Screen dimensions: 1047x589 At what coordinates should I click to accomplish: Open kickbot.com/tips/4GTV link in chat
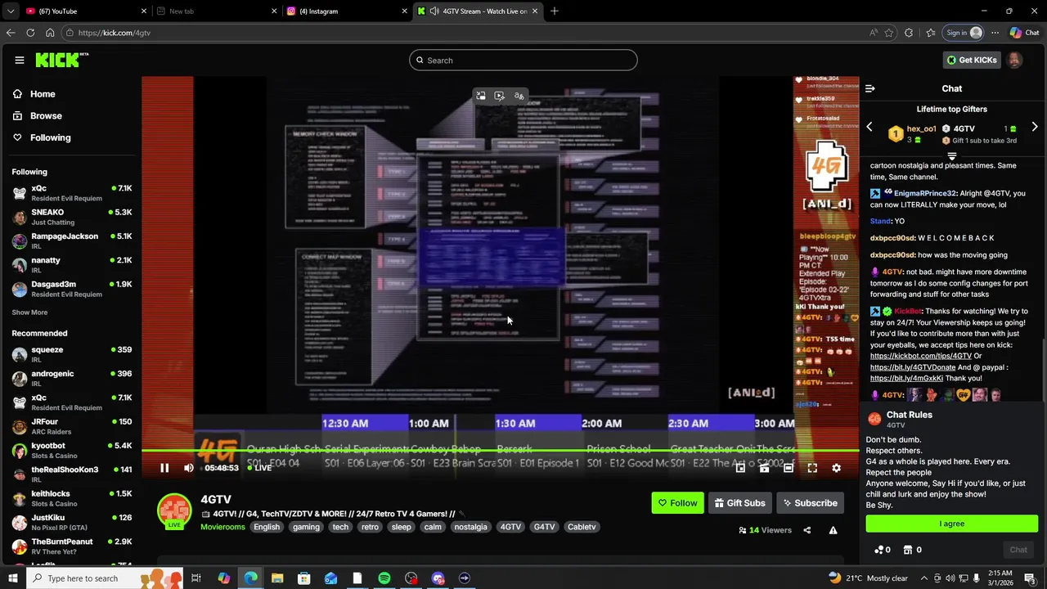point(921,356)
